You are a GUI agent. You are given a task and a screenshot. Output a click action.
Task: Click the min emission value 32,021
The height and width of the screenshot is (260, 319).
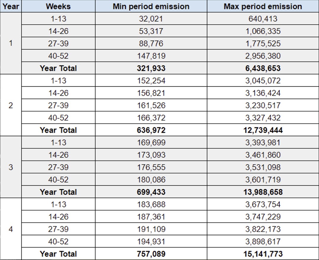(151, 19)
